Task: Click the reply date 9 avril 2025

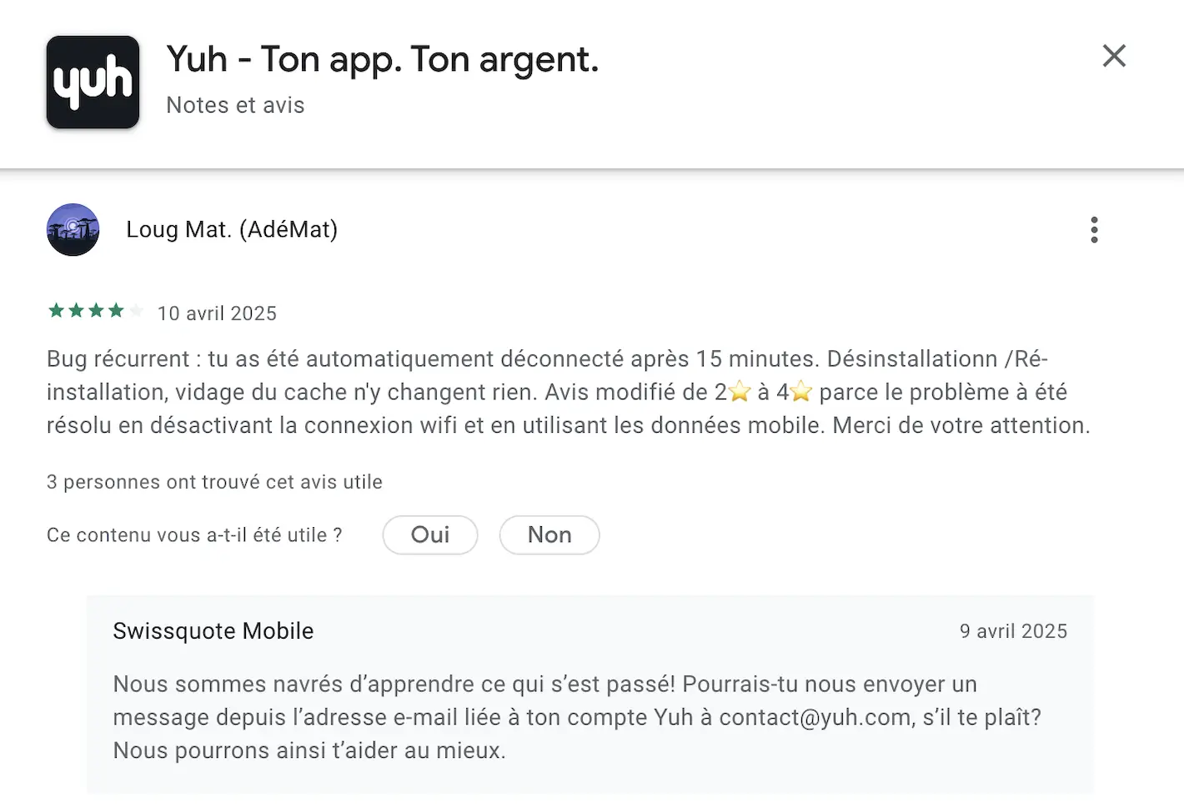Action: [1013, 631]
